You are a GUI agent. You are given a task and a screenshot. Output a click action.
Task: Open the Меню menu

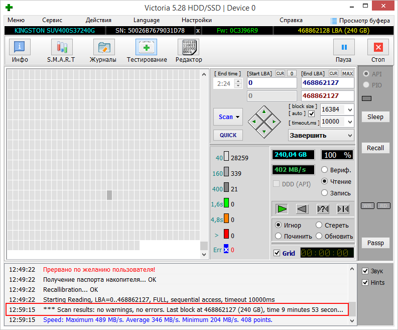(x=16, y=20)
